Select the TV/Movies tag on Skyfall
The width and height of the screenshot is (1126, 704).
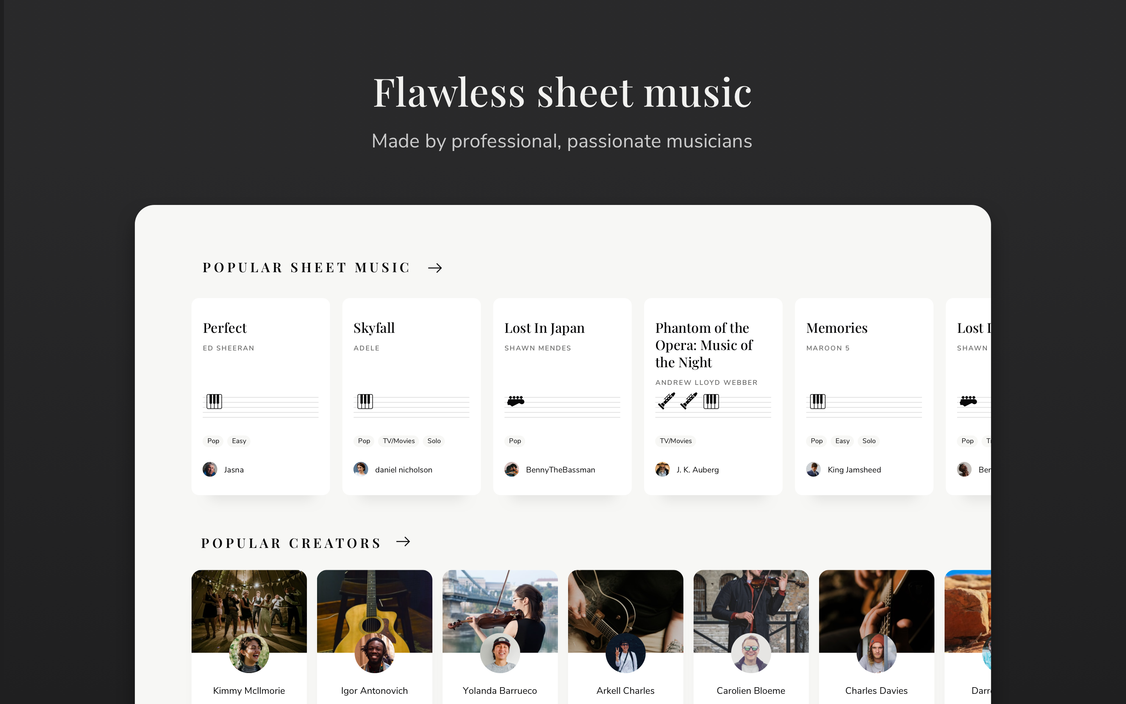click(x=399, y=441)
